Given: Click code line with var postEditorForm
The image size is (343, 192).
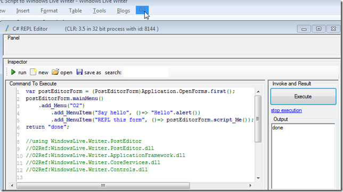Looking at the screenshot, I should [130, 91].
